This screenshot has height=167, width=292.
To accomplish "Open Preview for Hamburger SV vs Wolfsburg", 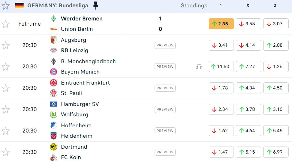I will coord(165,109).
